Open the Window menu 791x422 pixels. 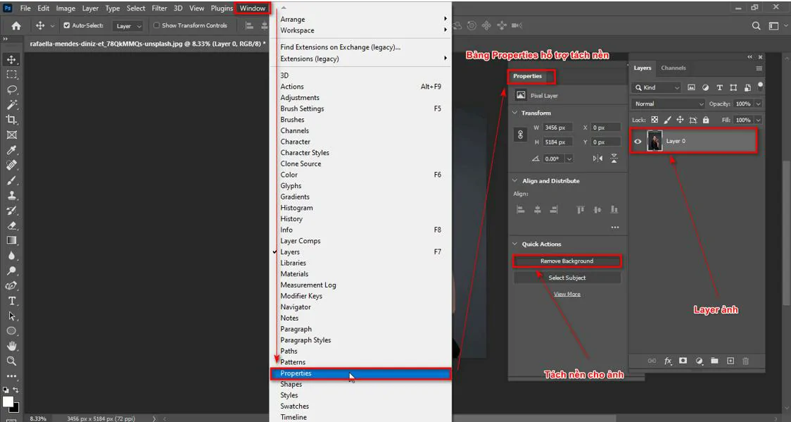(253, 8)
